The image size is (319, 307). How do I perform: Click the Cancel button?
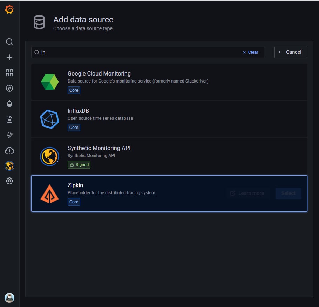point(291,52)
